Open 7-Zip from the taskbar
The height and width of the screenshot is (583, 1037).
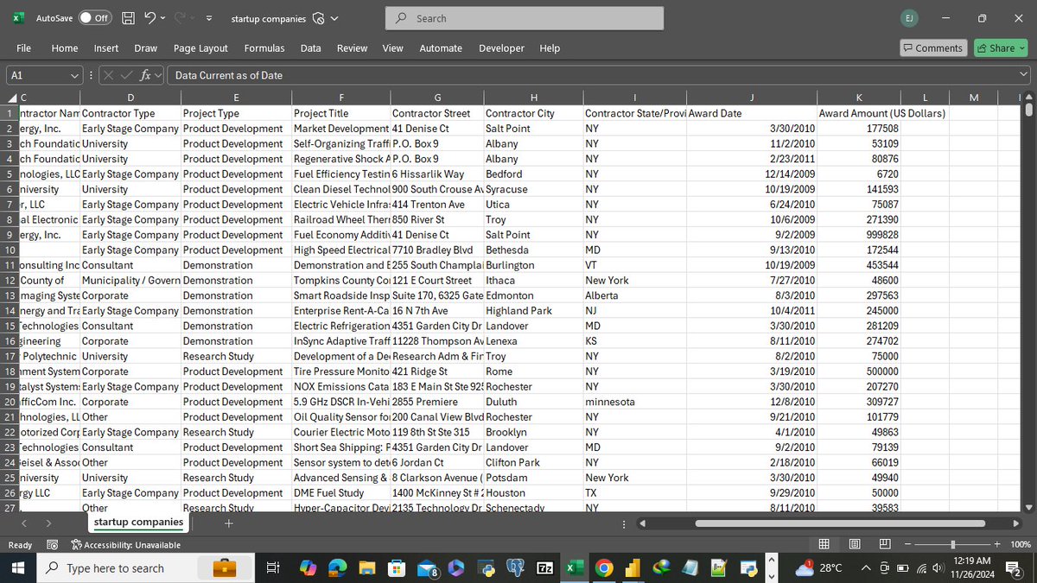[x=544, y=567]
